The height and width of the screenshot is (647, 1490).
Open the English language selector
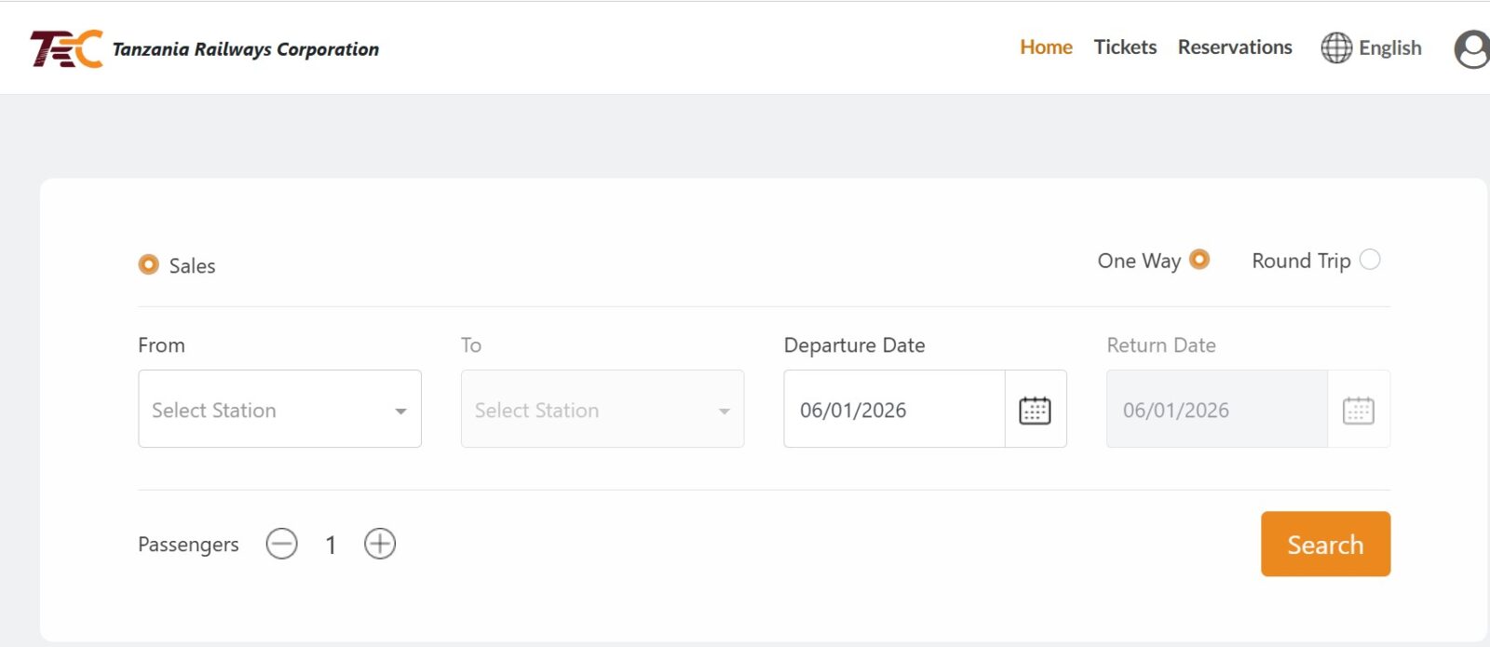[1389, 47]
